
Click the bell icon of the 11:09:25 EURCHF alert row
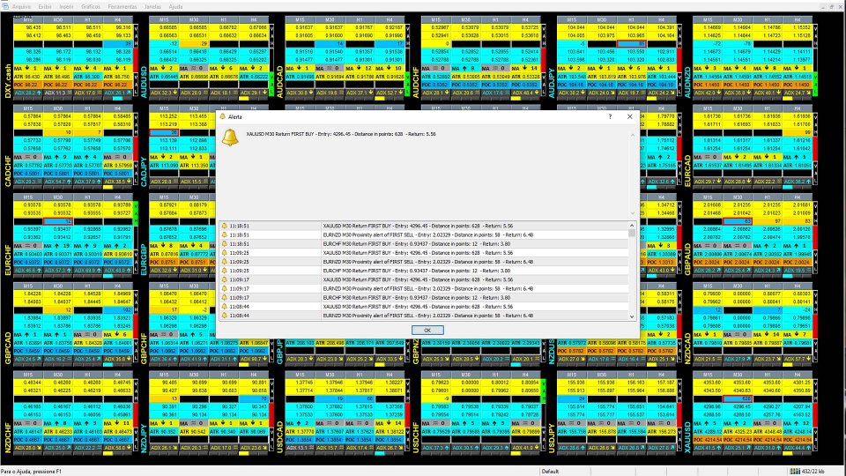(225, 271)
